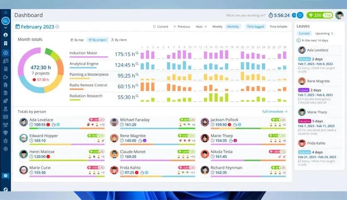Screen dimensions: 347x200
Task: Select the By client grouping
Action: (x=119, y=40)
